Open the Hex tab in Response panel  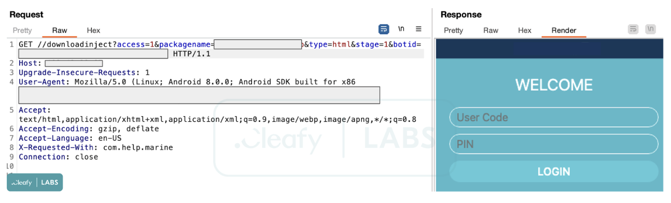point(525,31)
